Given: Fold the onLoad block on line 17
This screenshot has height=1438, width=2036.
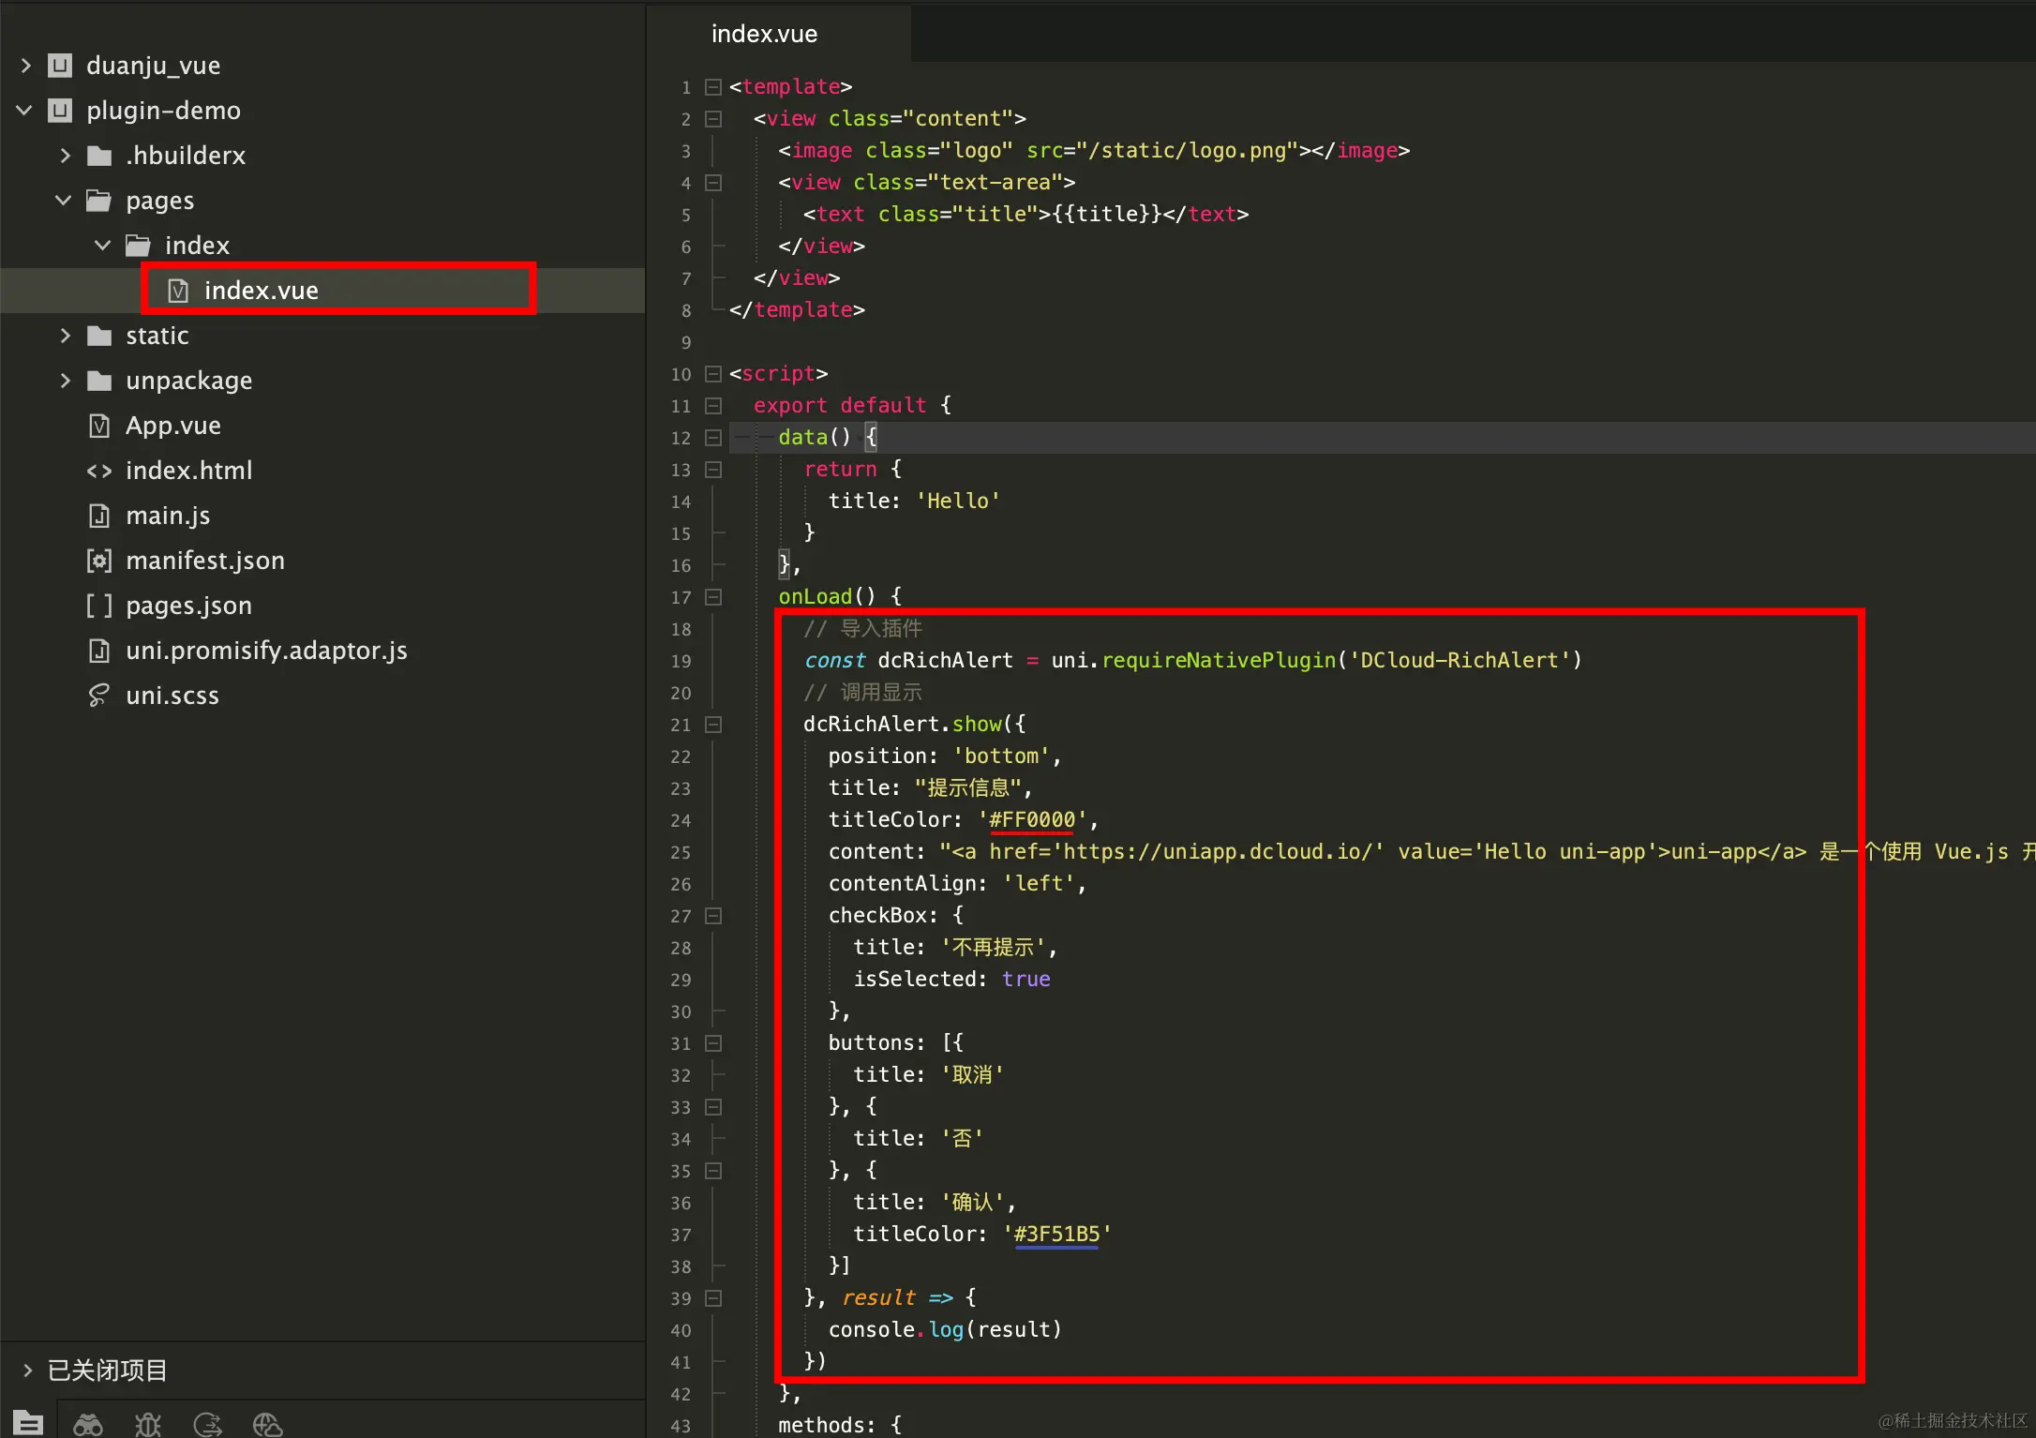Looking at the screenshot, I should tap(713, 597).
